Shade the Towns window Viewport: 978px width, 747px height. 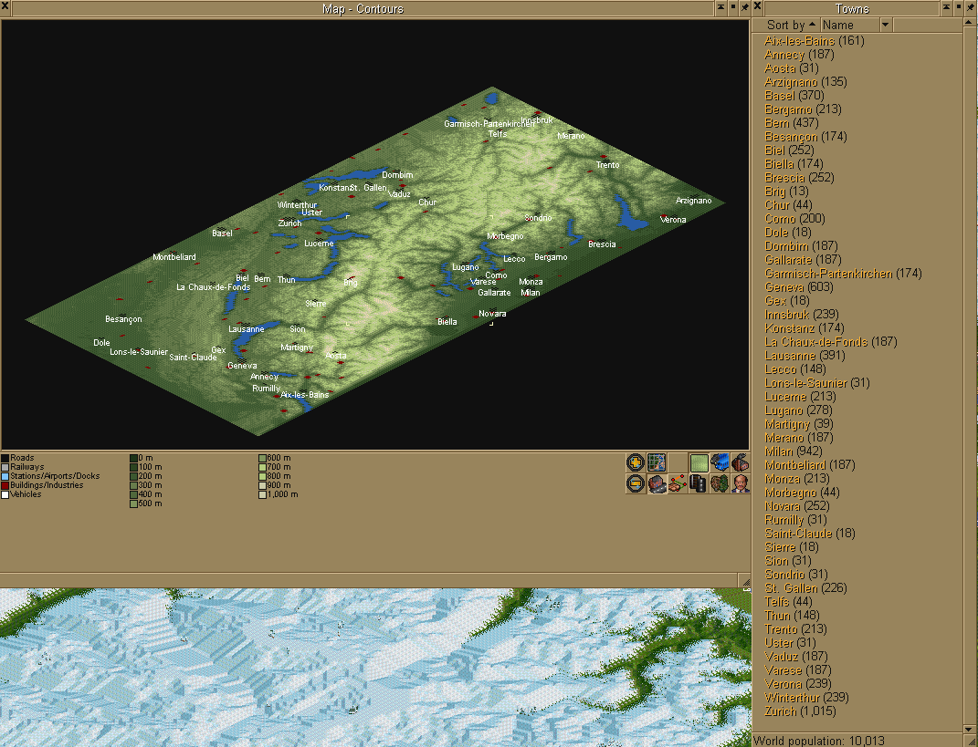click(x=947, y=8)
